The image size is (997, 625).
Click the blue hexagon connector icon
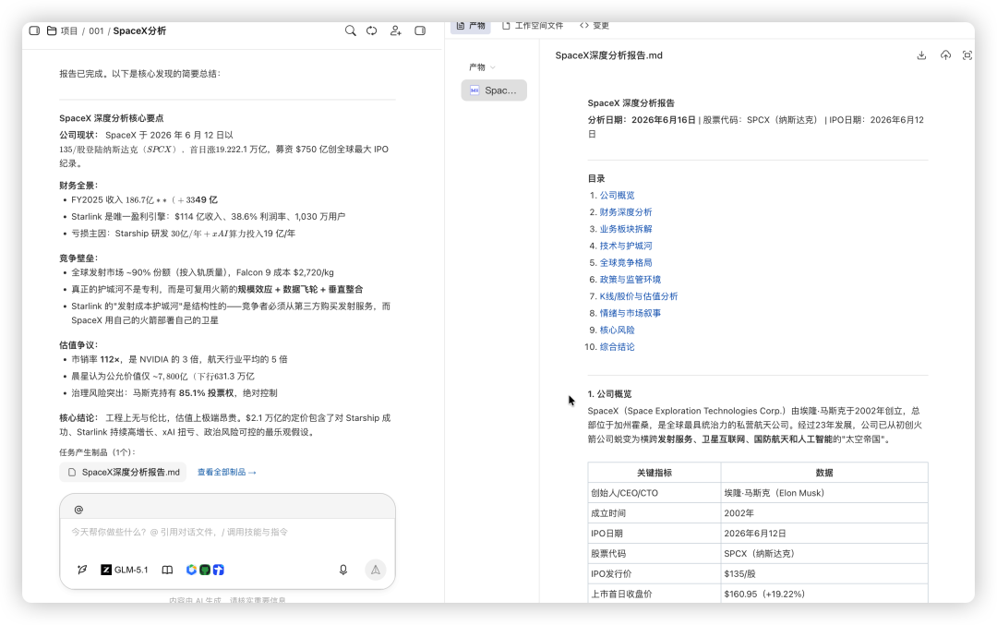(191, 570)
